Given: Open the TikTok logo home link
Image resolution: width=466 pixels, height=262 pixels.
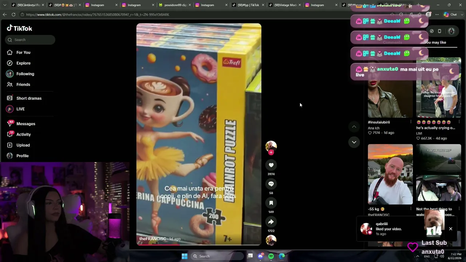Looking at the screenshot, I should click(19, 28).
